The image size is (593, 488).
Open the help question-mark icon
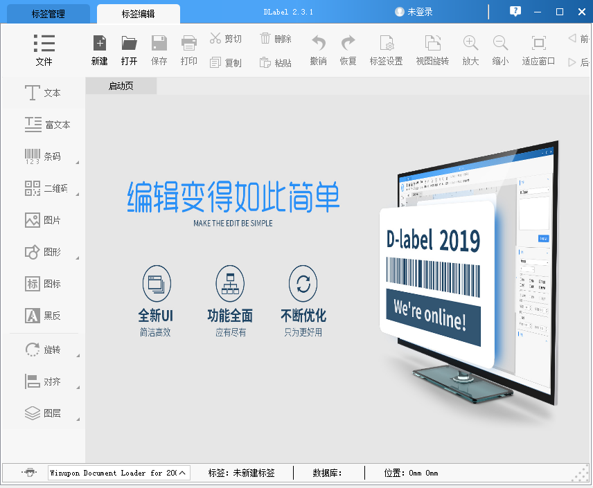click(515, 11)
